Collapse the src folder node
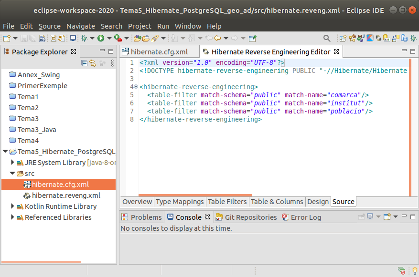Image resolution: width=419 pixels, height=277 pixels. tap(12, 173)
